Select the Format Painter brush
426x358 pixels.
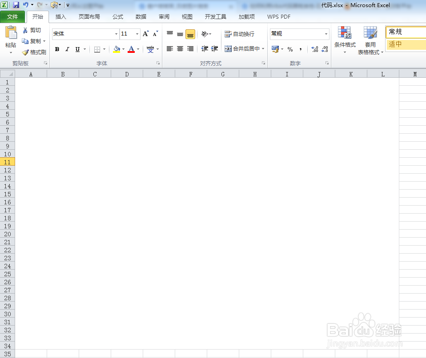(34, 52)
